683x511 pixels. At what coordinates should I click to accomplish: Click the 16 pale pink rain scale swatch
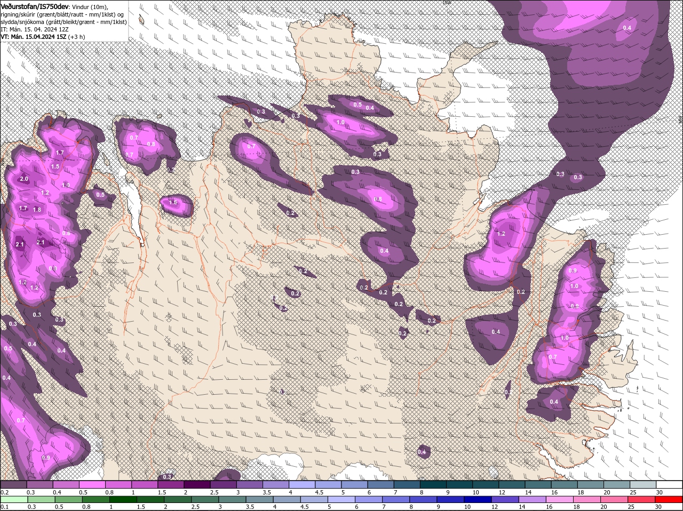tap(560, 499)
